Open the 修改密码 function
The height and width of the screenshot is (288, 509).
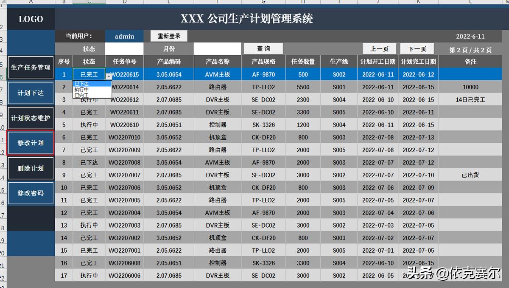pyautogui.click(x=30, y=193)
